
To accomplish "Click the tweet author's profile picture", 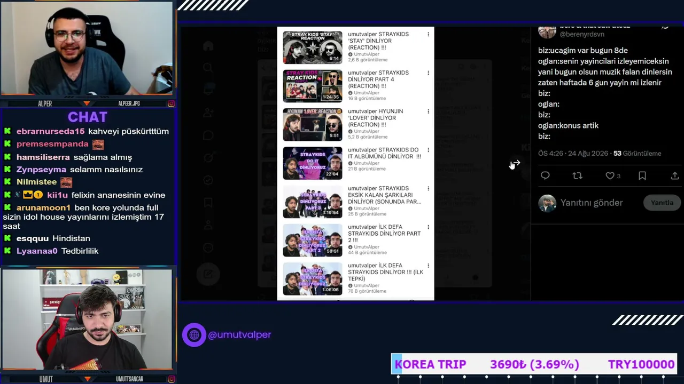I will [x=547, y=31].
